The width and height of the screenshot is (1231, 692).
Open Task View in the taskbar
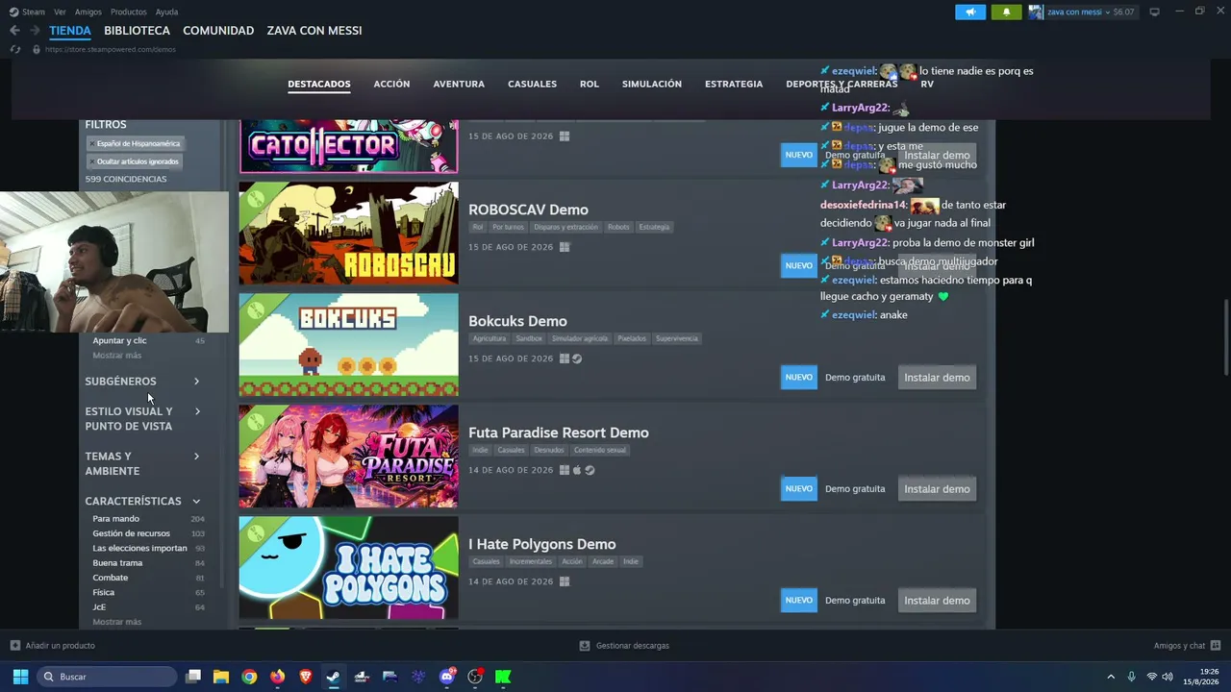(x=193, y=677)
